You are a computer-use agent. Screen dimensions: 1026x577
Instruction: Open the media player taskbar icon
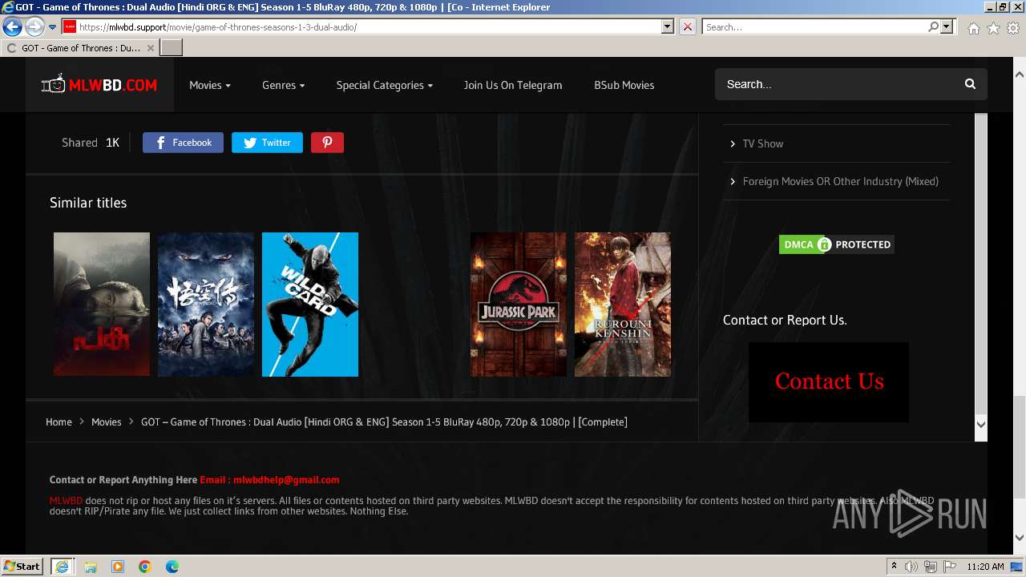[x=118, y=567]
